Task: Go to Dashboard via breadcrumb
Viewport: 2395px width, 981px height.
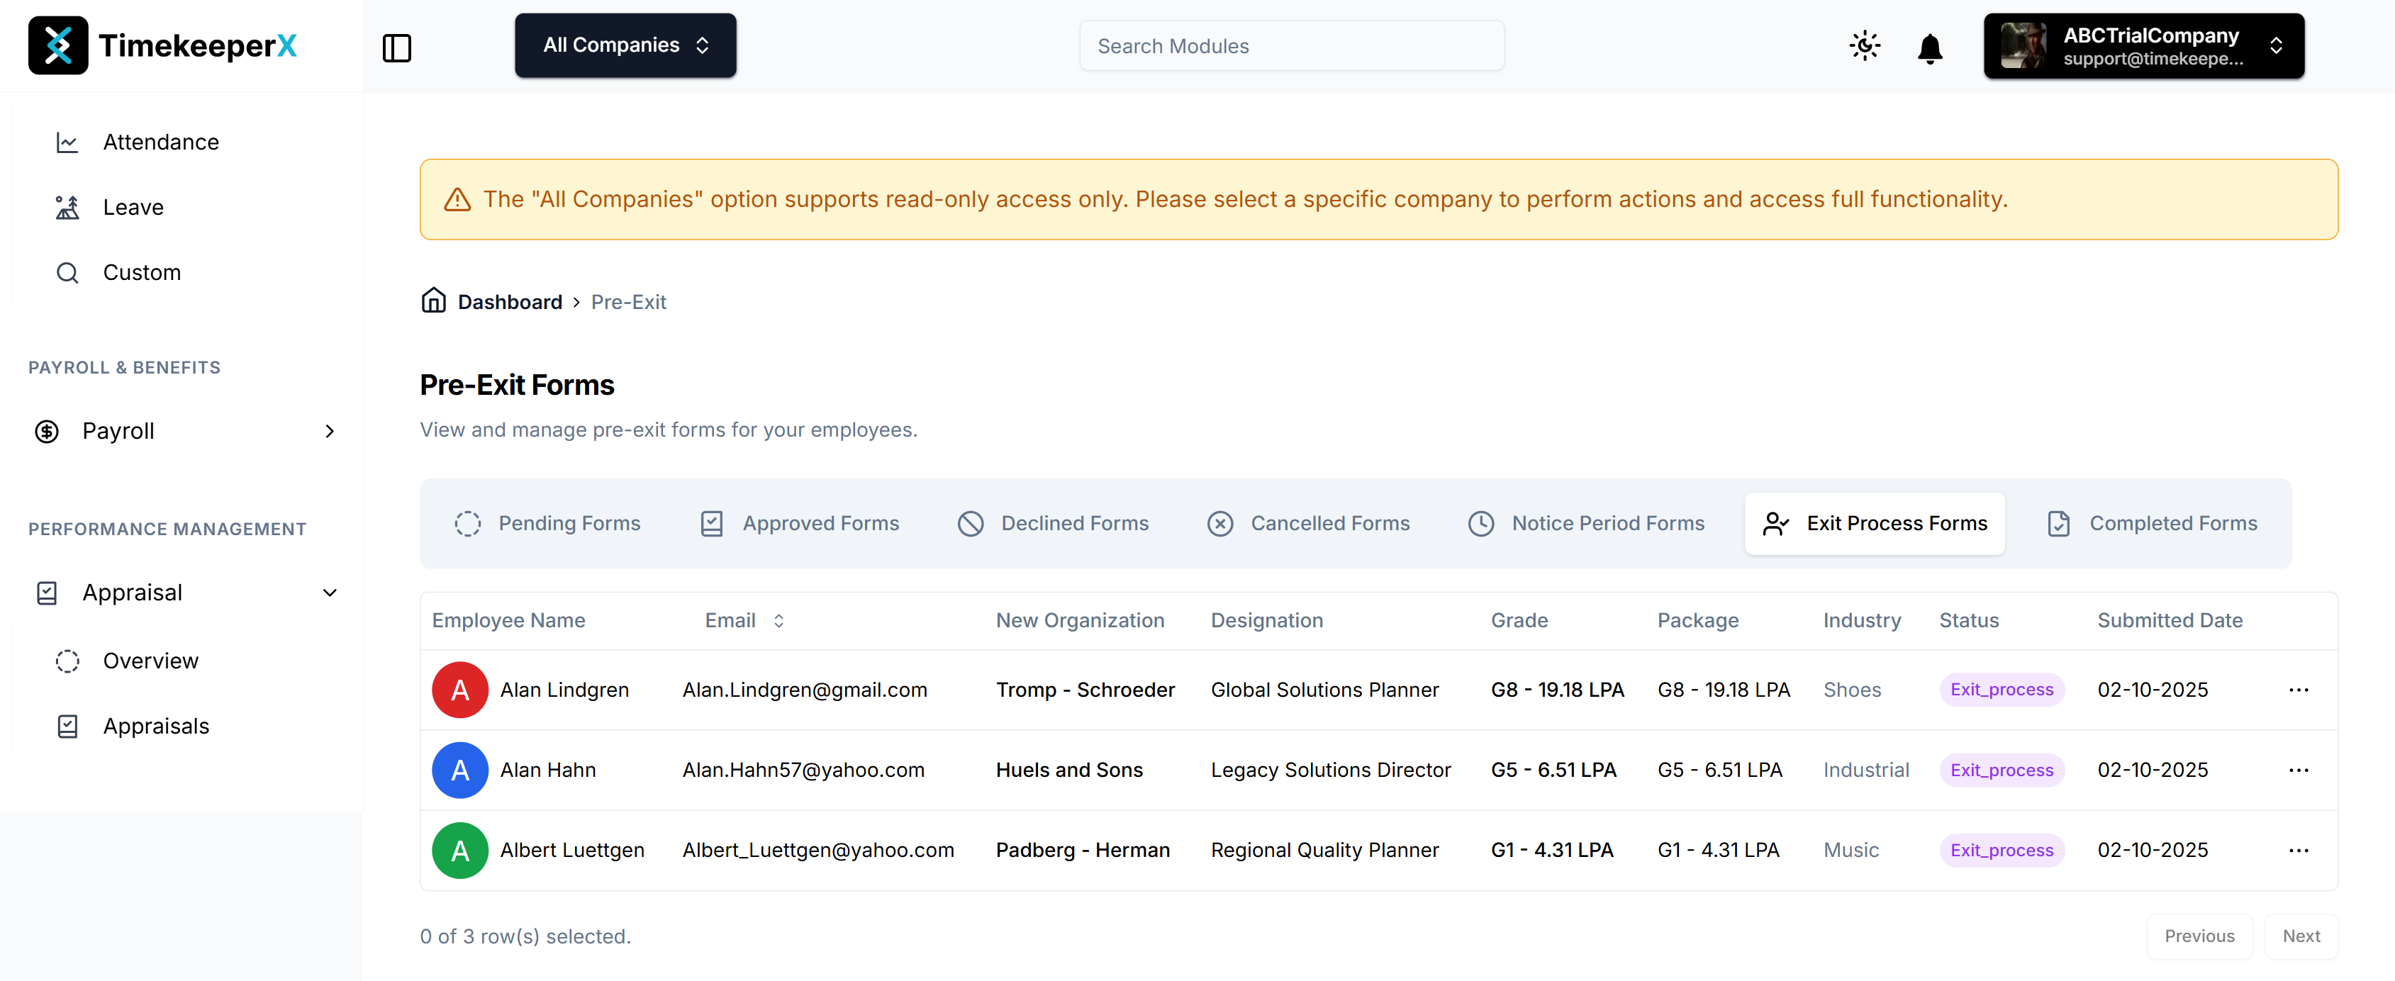Action: pyautogui.click(x=510, y=302)
